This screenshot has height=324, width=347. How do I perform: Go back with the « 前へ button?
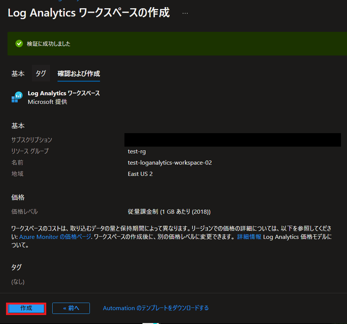(x=71, y=308)
